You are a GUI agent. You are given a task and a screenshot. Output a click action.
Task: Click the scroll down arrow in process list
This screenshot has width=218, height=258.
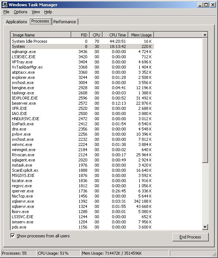(205, 227)
